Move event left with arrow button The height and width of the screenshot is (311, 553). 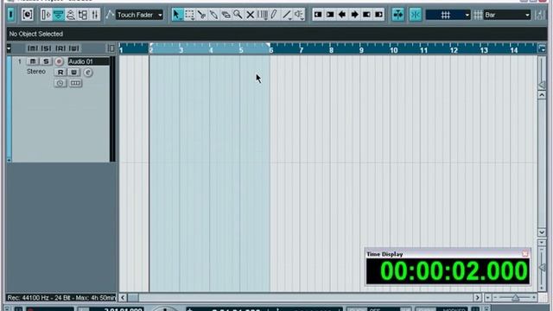pyautogui.click(x=342, y=15)
